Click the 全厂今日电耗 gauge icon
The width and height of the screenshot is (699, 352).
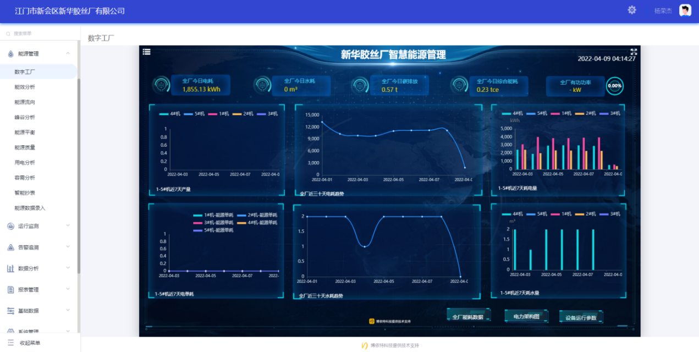coord(161,85)
